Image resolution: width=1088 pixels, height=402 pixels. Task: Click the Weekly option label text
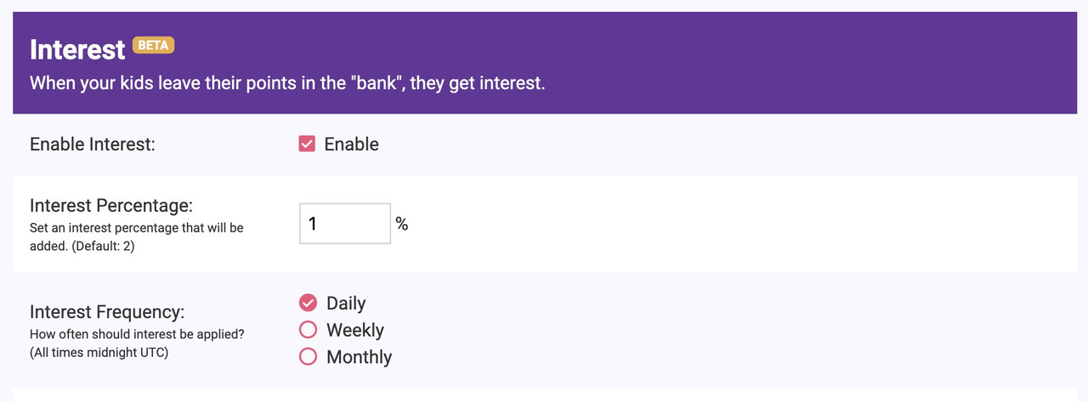click(355, 330)
